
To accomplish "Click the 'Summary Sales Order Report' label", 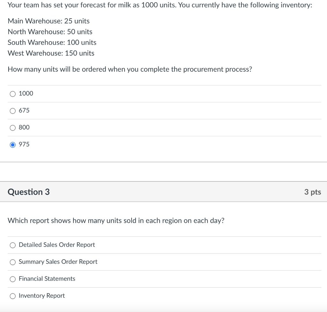I will point(58,262).
